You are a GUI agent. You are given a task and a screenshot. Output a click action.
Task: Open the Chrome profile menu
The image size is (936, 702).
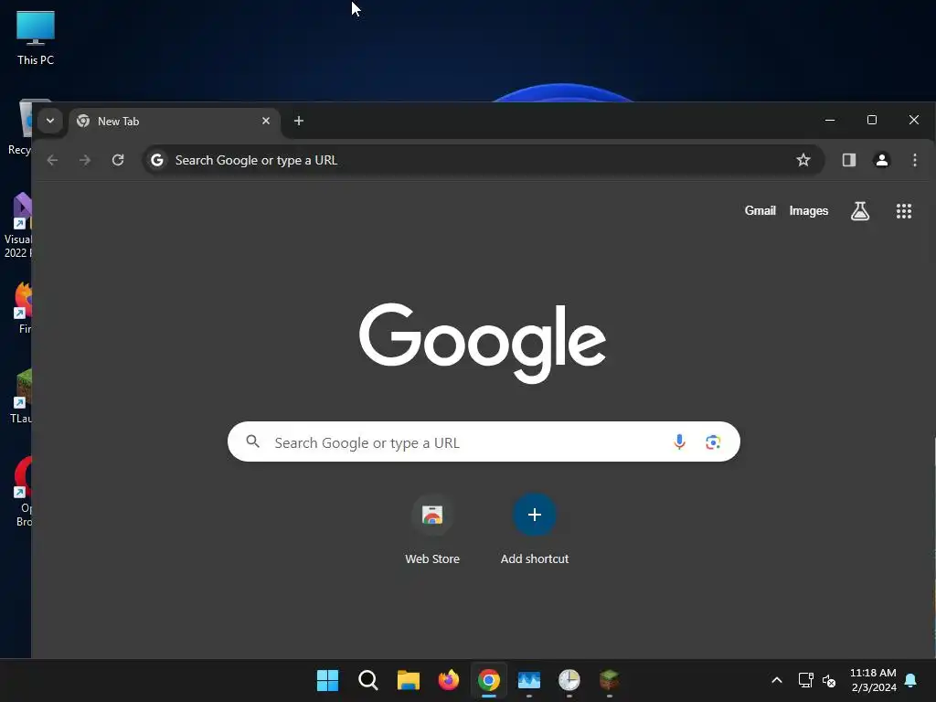[x=882, y=160]
